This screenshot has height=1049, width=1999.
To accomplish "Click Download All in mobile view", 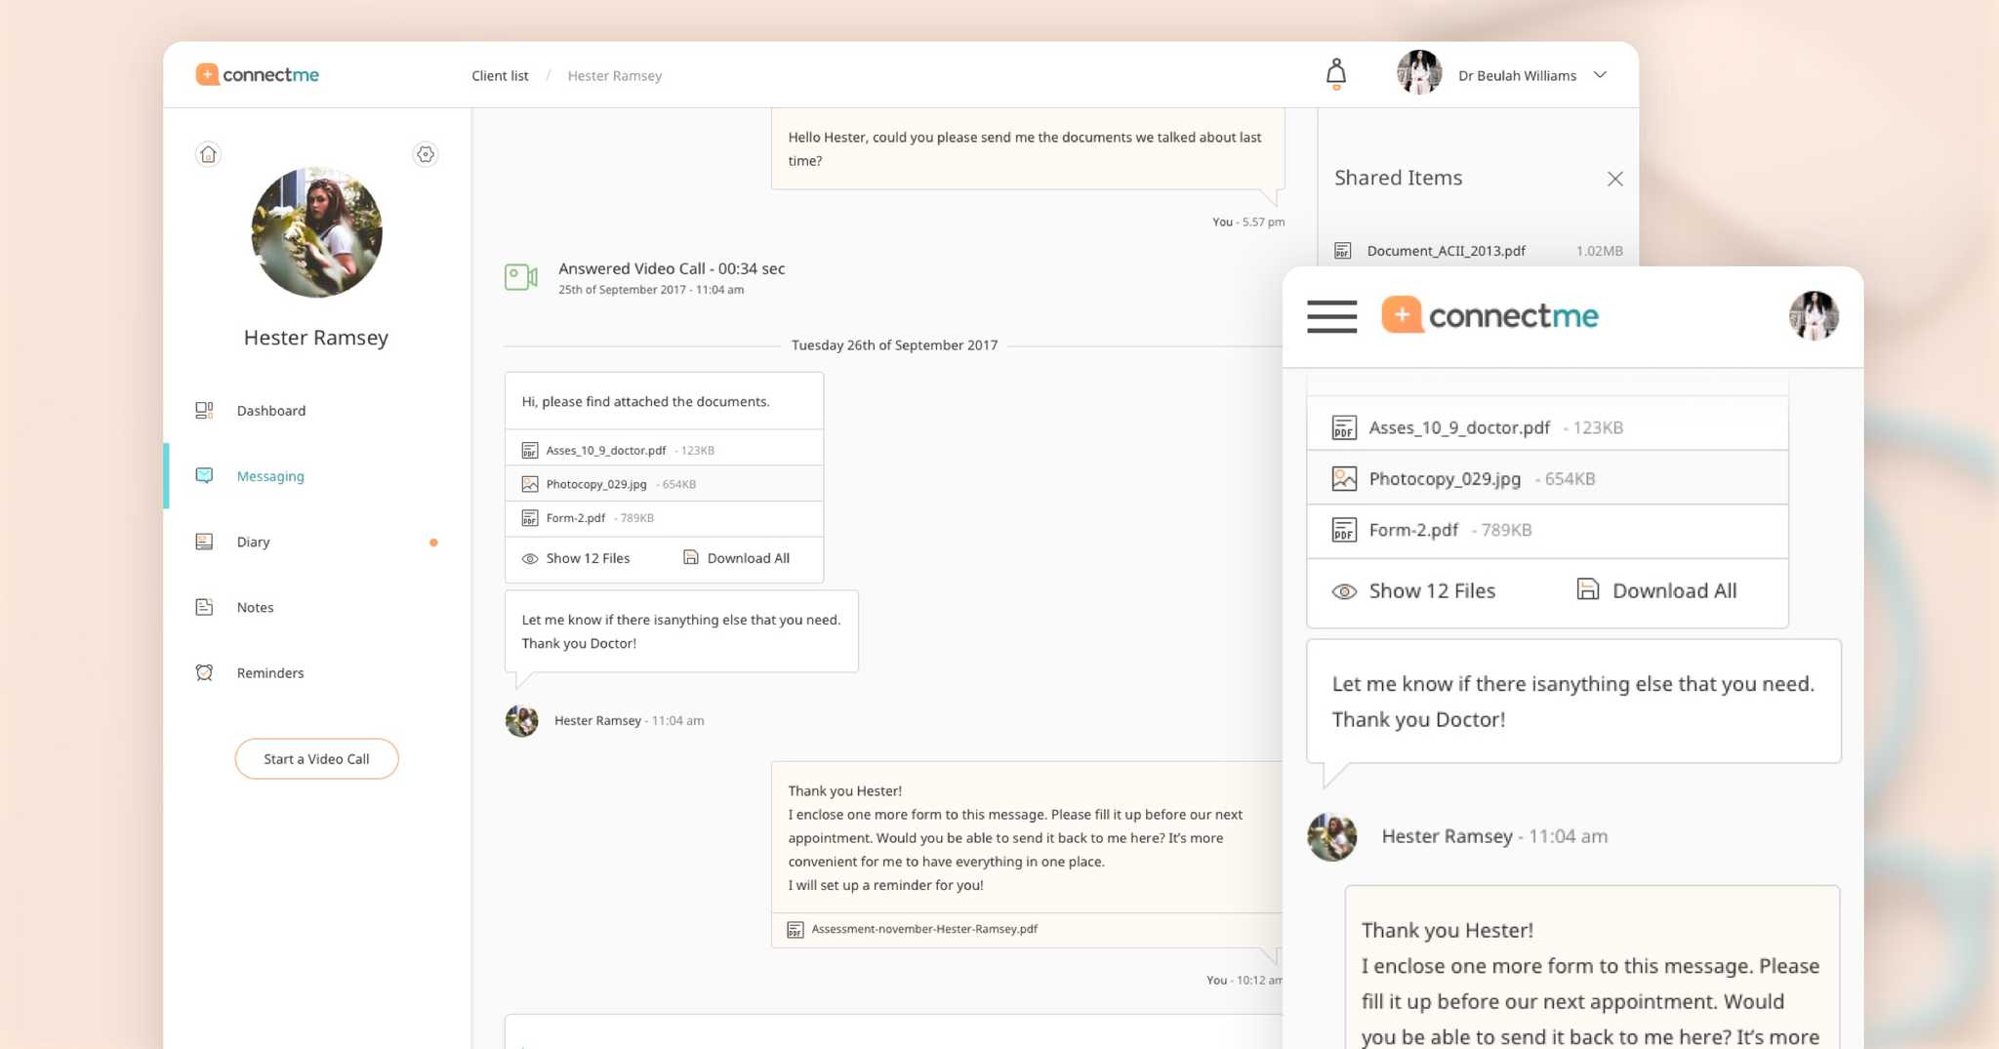I will click(1674, 590).
